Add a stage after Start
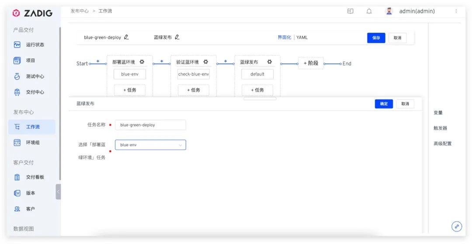This screenshot has height=244, width=472. (x=98, y=61)
